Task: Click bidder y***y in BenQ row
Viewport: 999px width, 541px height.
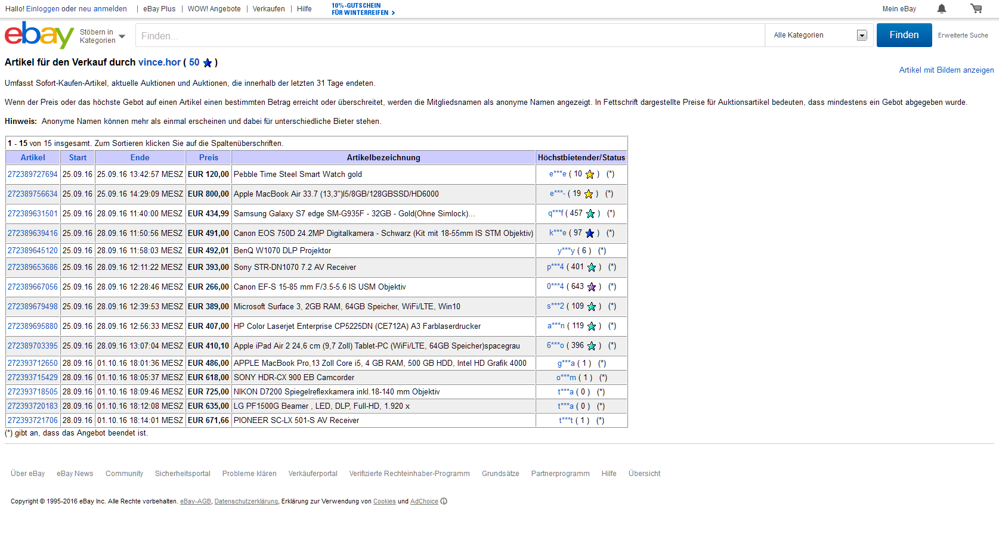Action: click(x=566, y=251)
